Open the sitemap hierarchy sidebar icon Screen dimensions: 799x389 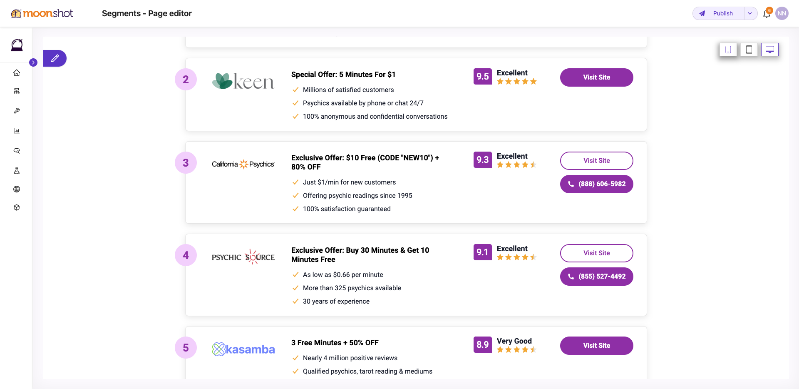(x=17, y=91)
